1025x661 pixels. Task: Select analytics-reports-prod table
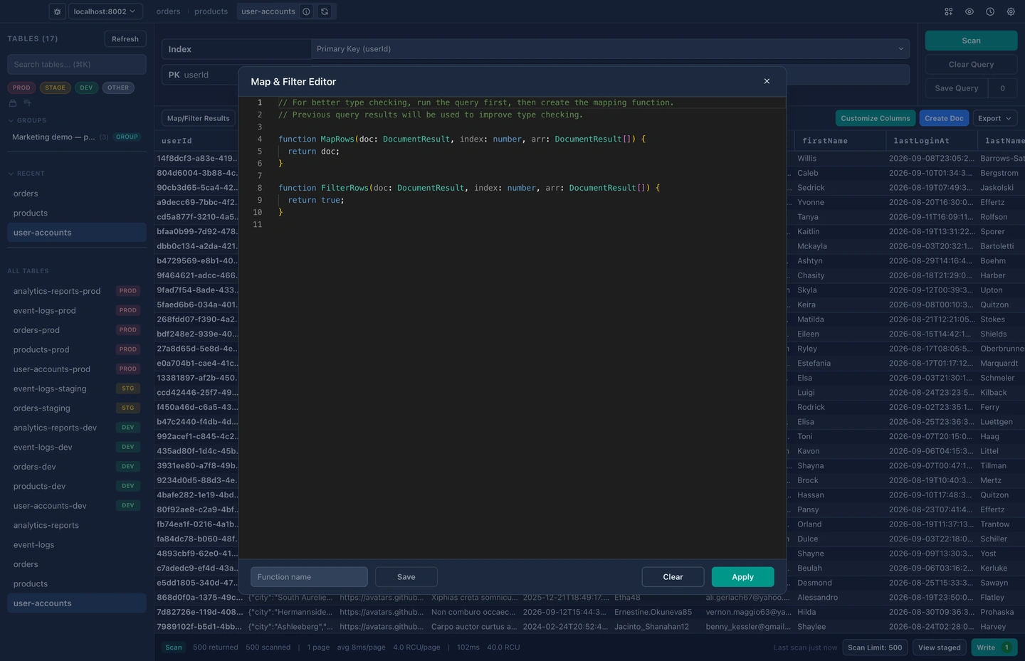77,291
